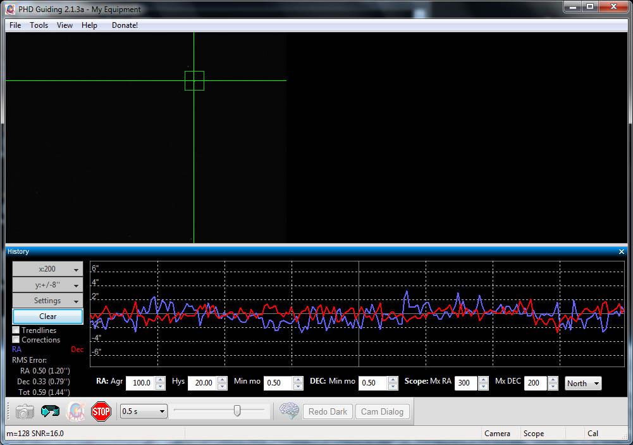Click the Cal status bar entry
This screenshot has height=445, width=633.
[593, 433]
